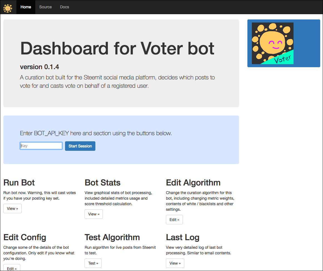This screenshot has width=323, height=271.
Task: Focus the Key input field
Action: pyautogui.click(x=41, y=146)
